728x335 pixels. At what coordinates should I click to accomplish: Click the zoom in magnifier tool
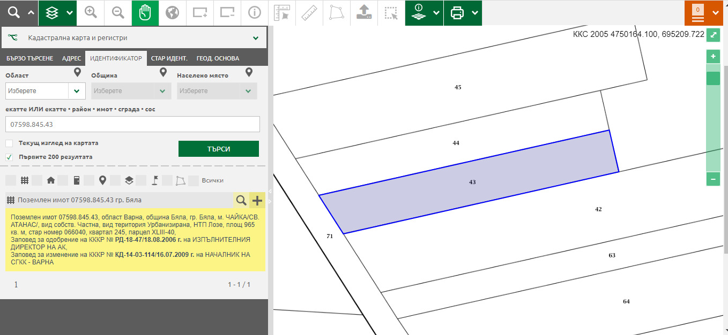tap(91, 13)
